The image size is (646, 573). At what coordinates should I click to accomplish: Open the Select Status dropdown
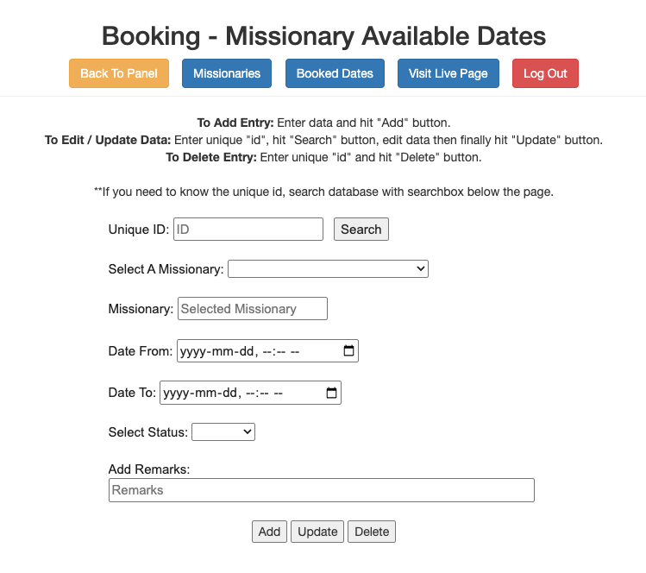coord(223,431)
